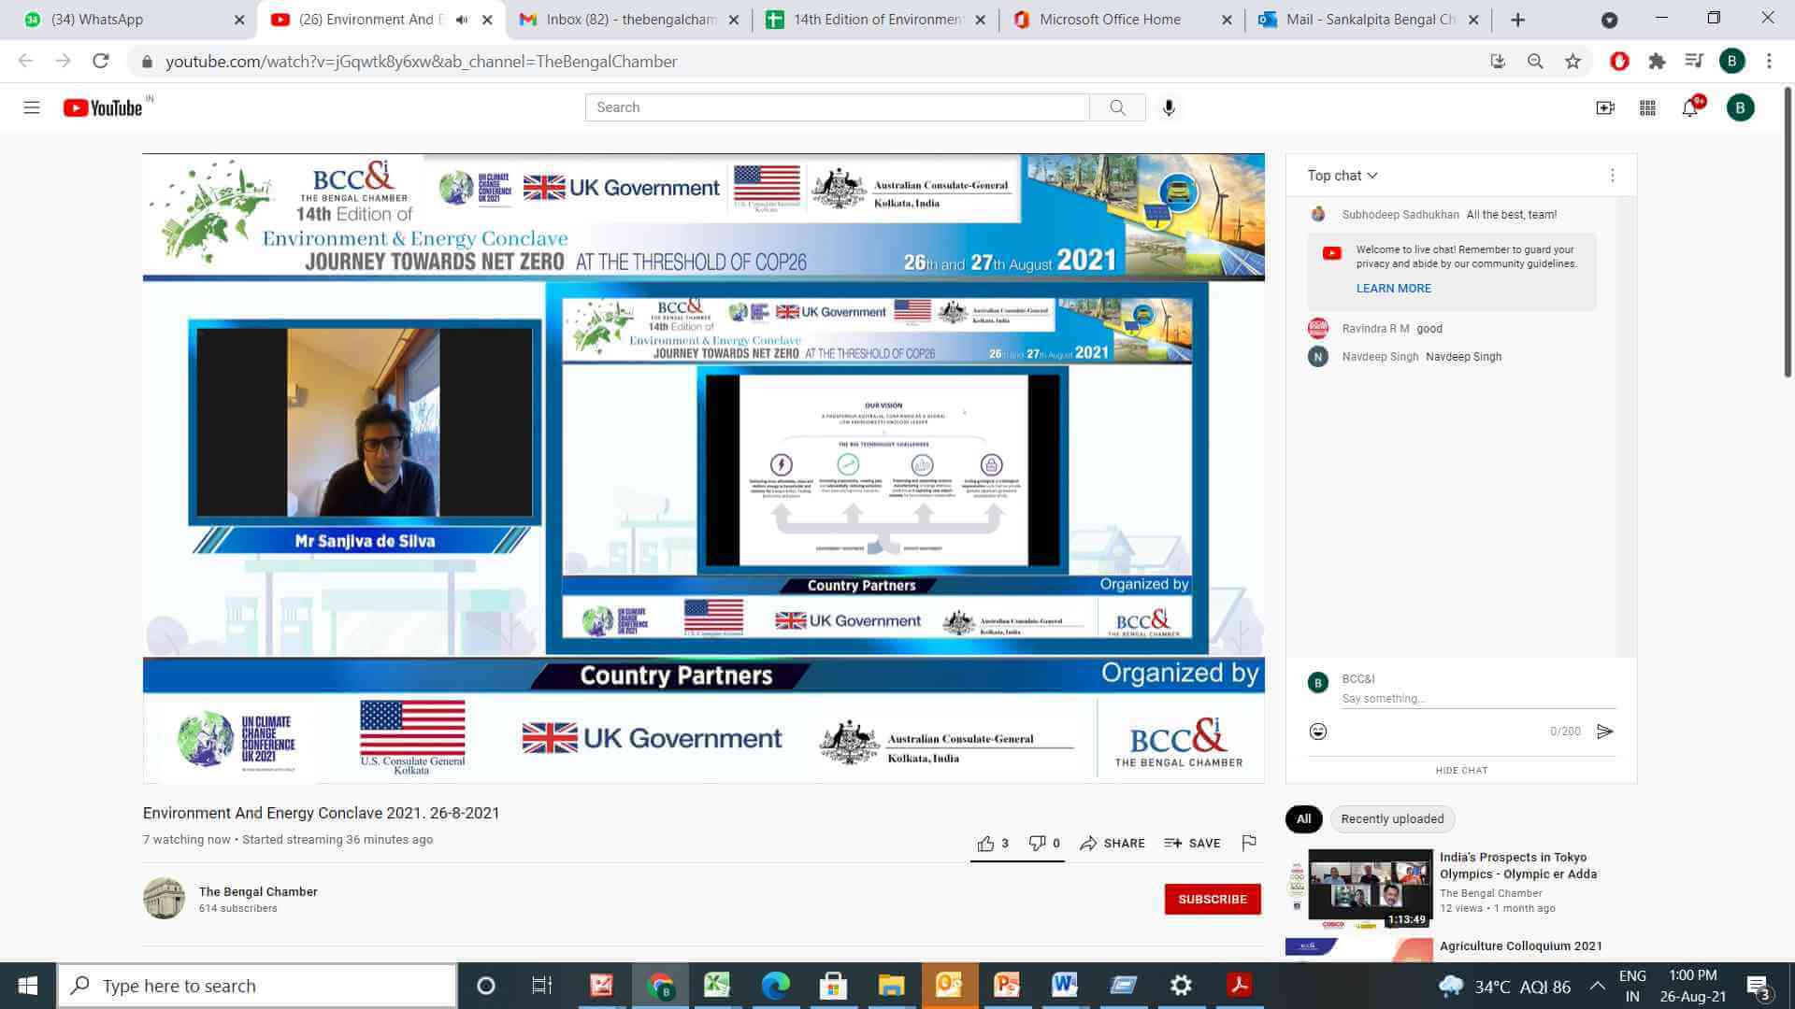Click the video player to pause
The height and width of the screenshot is (1009, 1795).
[703, 467]
